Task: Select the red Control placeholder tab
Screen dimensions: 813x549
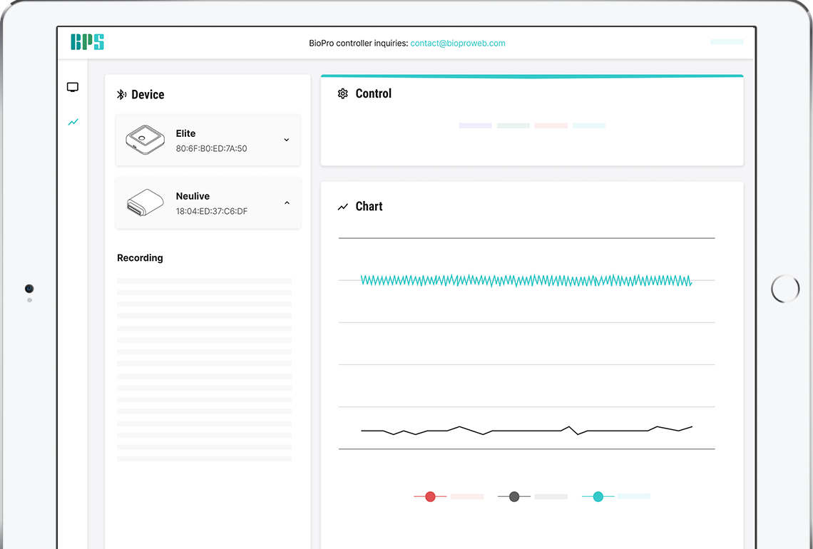Action: click(x=551, y=125)
